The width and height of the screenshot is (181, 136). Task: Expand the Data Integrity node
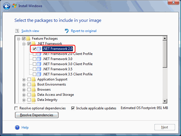coord(24,100)
